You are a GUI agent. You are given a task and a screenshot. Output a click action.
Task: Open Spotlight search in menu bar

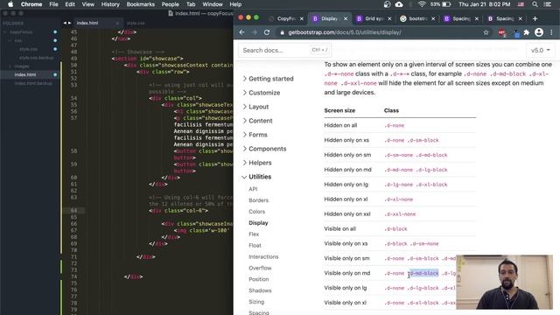[x=535, y=4]
